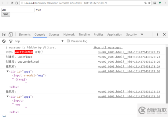Switch to the Security tab
Image resolution: width=168 pixels, height=117 pixels.
(131, 34)
